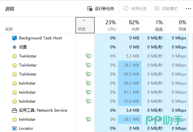193x132 pixels.
Task: Click the Background Task Host icon
Action: point(14,38)
